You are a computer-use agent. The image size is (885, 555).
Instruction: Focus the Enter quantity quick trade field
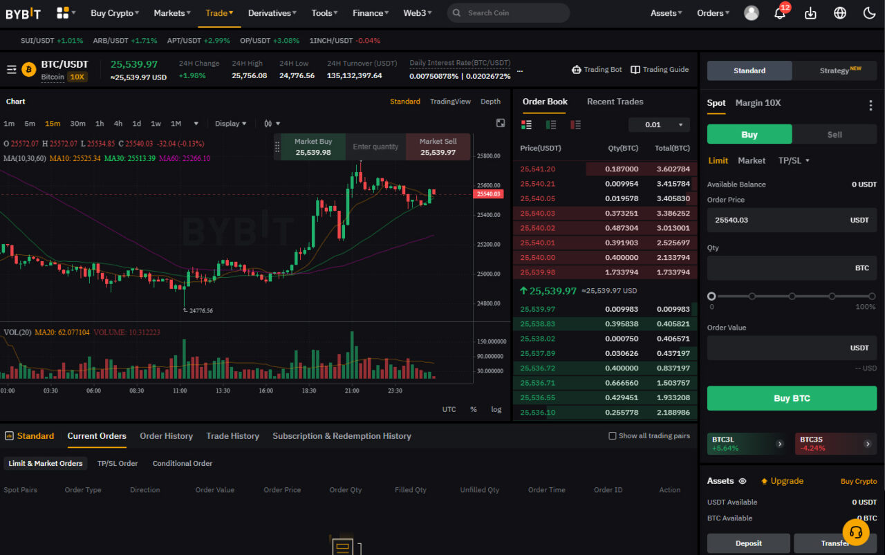click(x=375, y=147)
